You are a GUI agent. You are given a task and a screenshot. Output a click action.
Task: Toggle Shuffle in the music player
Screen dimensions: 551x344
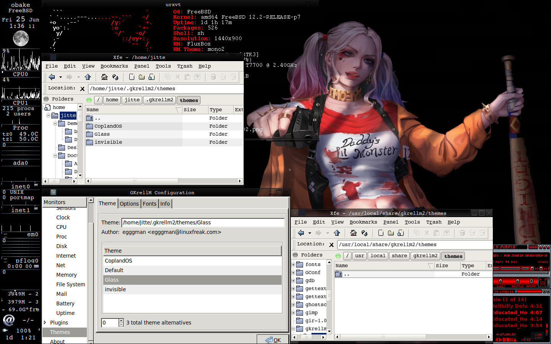point(518,281)
